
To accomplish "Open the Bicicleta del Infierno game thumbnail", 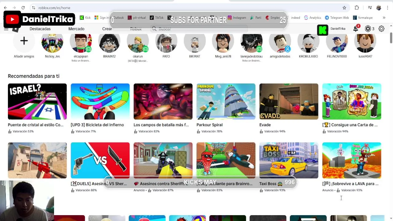I will 100,102.
